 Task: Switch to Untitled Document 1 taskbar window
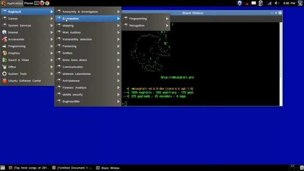[73, 168]
